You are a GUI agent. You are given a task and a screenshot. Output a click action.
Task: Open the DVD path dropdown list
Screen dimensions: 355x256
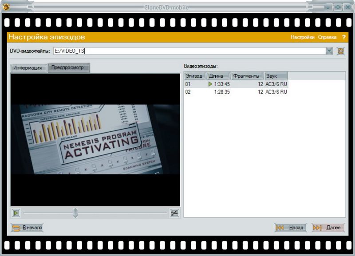329,51
